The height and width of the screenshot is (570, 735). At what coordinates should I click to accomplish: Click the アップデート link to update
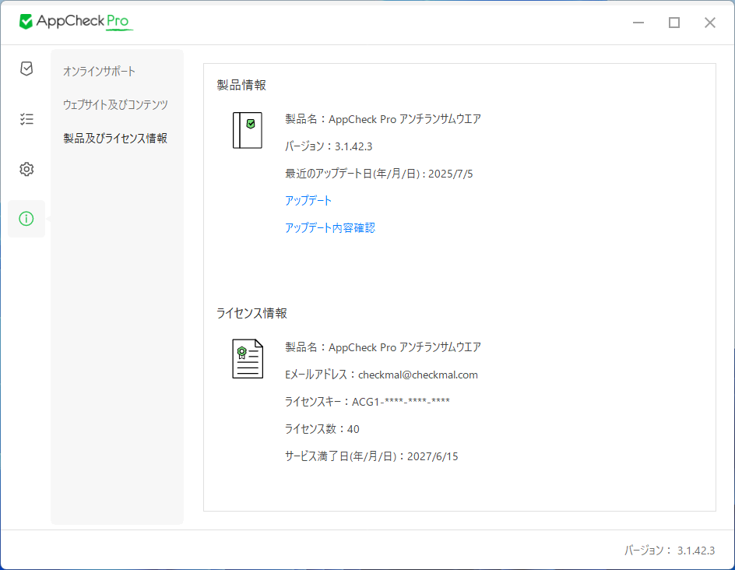point(308,200)
